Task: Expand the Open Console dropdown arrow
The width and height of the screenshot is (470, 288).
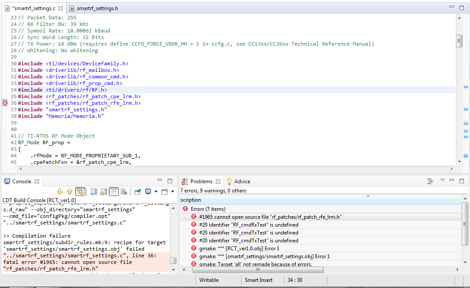Action: 172,192
